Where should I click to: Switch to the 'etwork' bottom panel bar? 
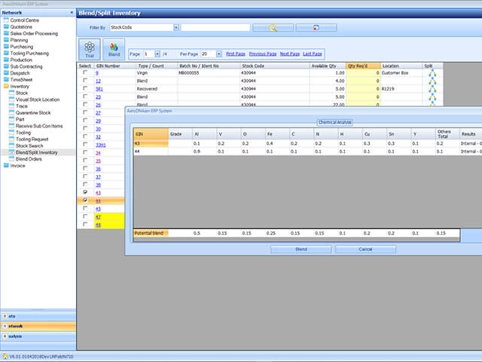pos(38,326)
